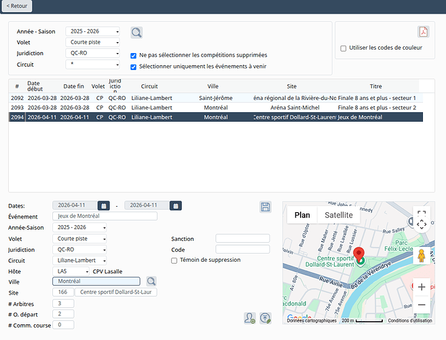The height and width of the screenshot is (340, 446).
Task: Sort by Titre column header
Action: 376,86
